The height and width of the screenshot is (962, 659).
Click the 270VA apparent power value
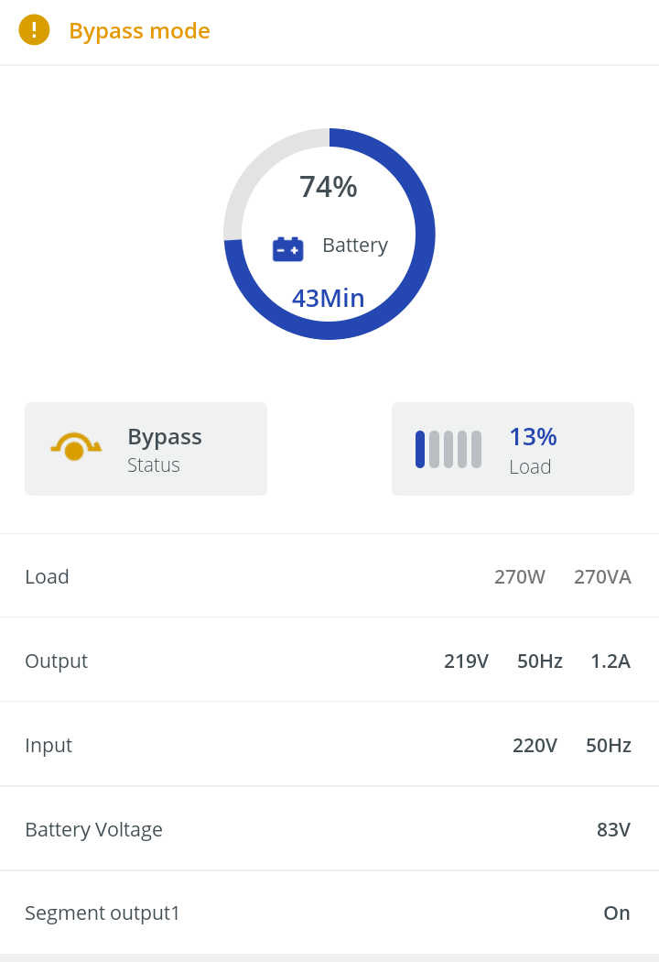(x=602, y=576)
